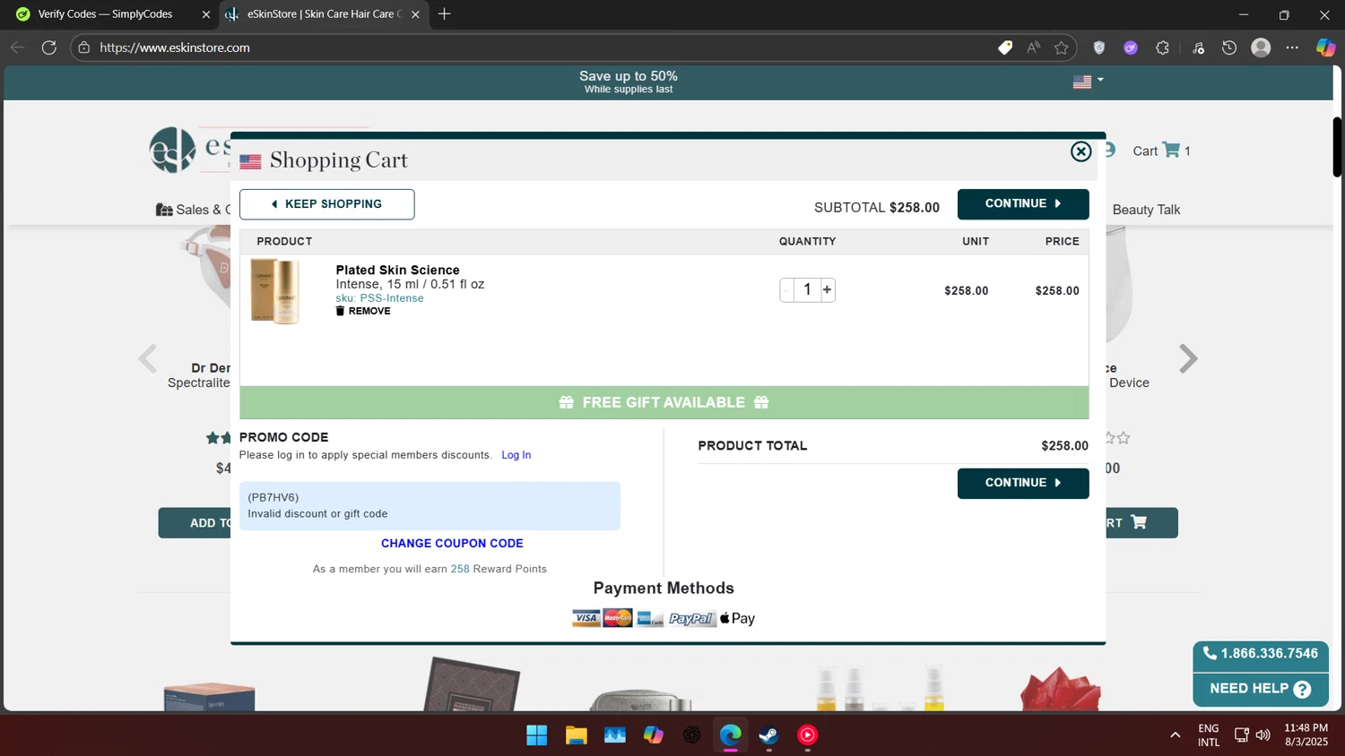
Task: Toggle Read Aloud icon in address bar
Action: pos(1034,47)
